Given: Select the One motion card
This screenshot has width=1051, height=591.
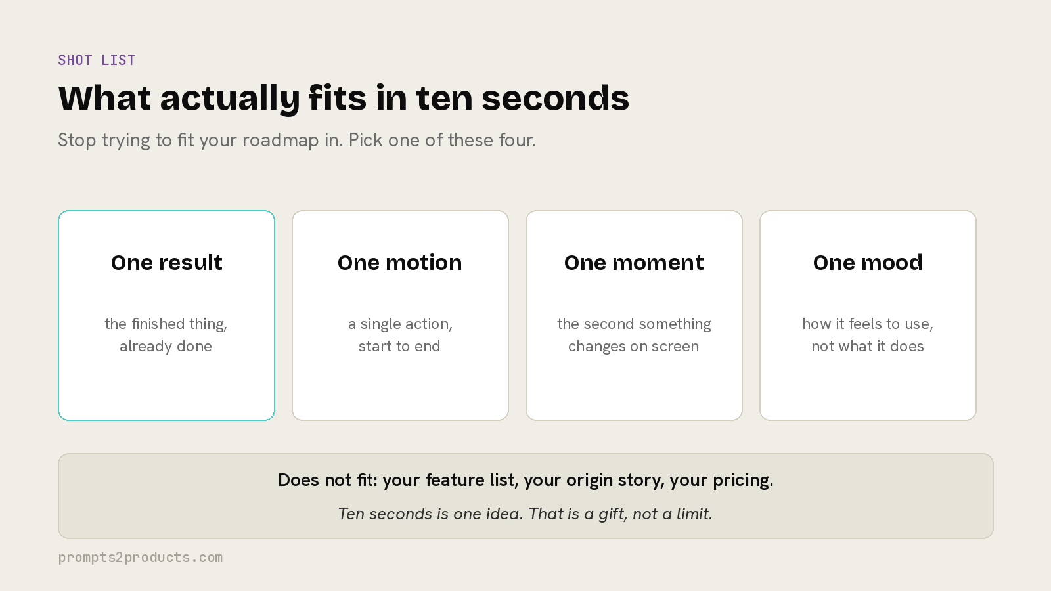Looking at the screenshot, I should click(x=400, y=315).
